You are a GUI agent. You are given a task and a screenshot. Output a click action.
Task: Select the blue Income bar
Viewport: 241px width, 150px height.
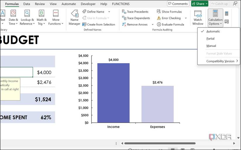[113, 93]
